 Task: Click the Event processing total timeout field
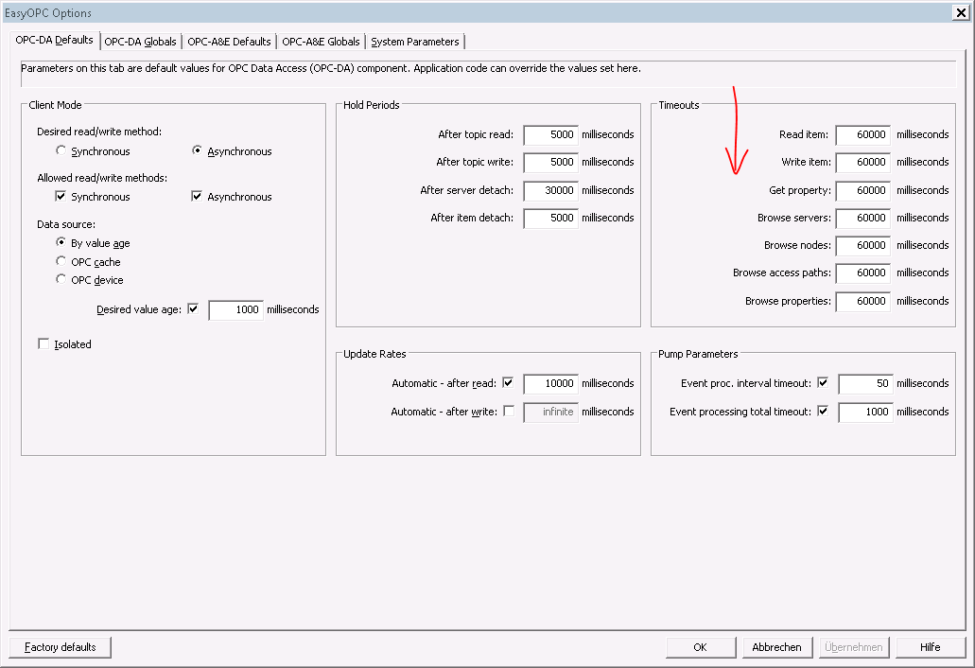865,412
